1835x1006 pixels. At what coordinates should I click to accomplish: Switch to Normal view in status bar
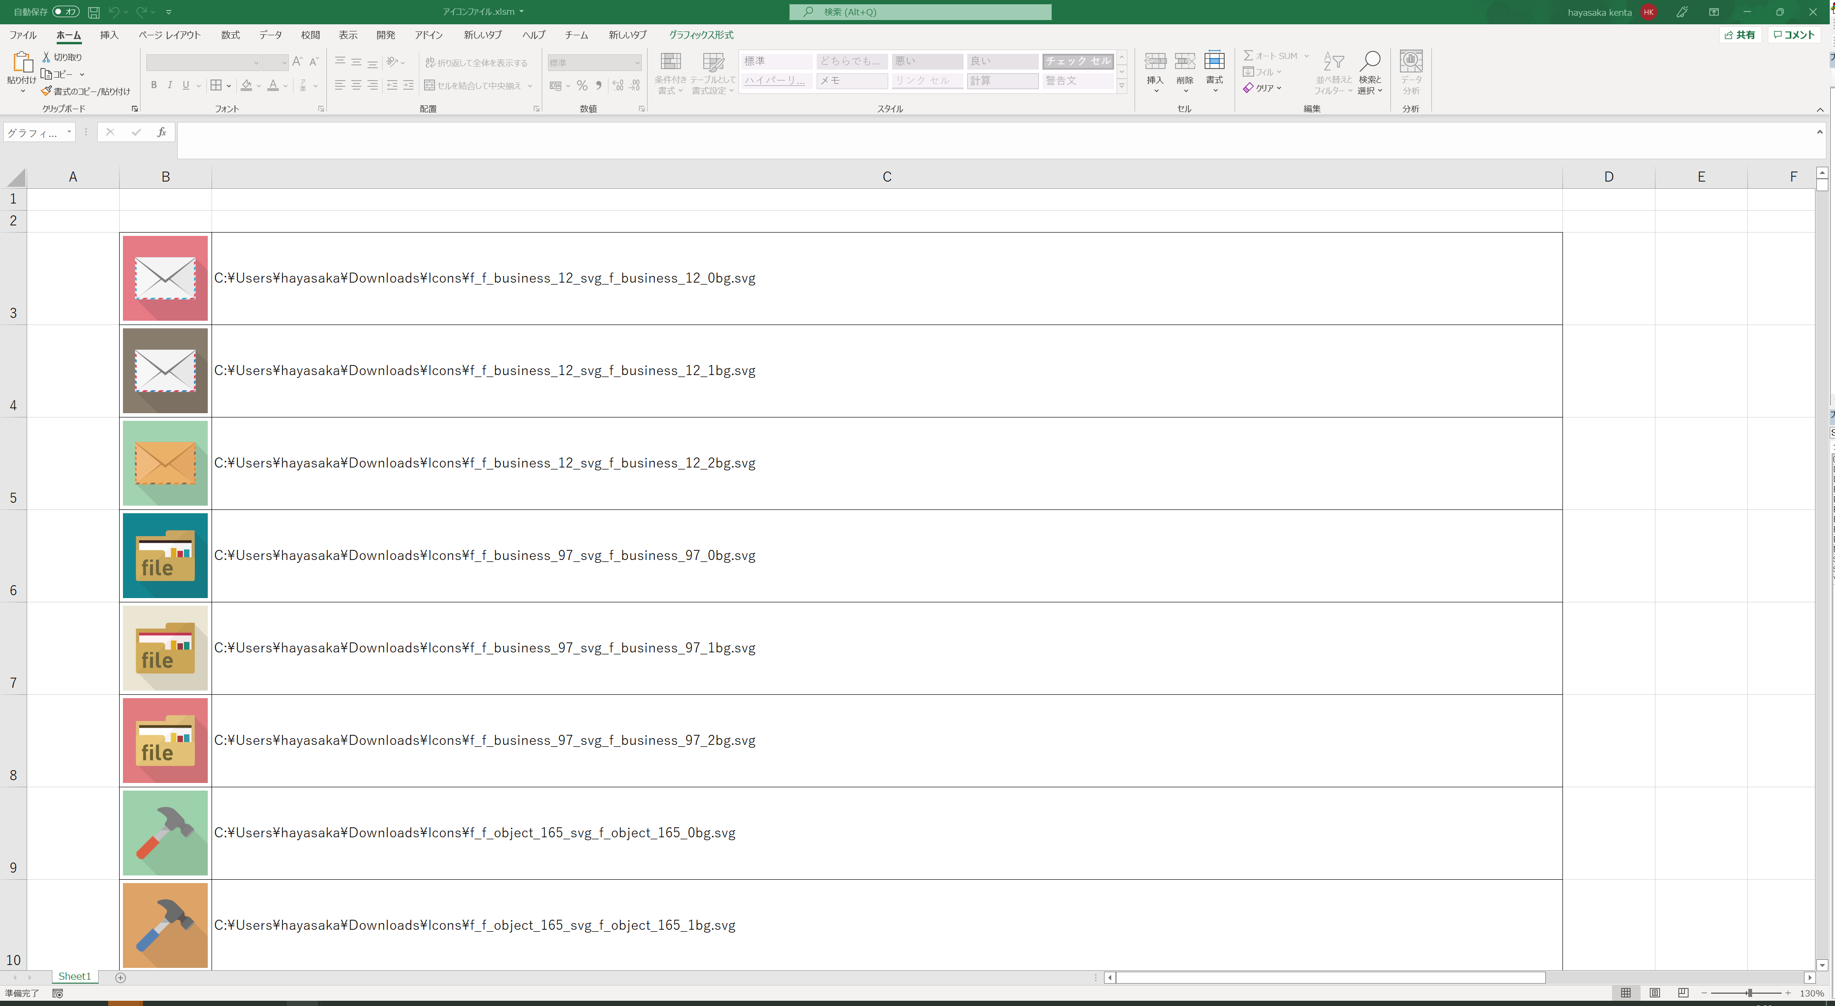click(1625, 993)
